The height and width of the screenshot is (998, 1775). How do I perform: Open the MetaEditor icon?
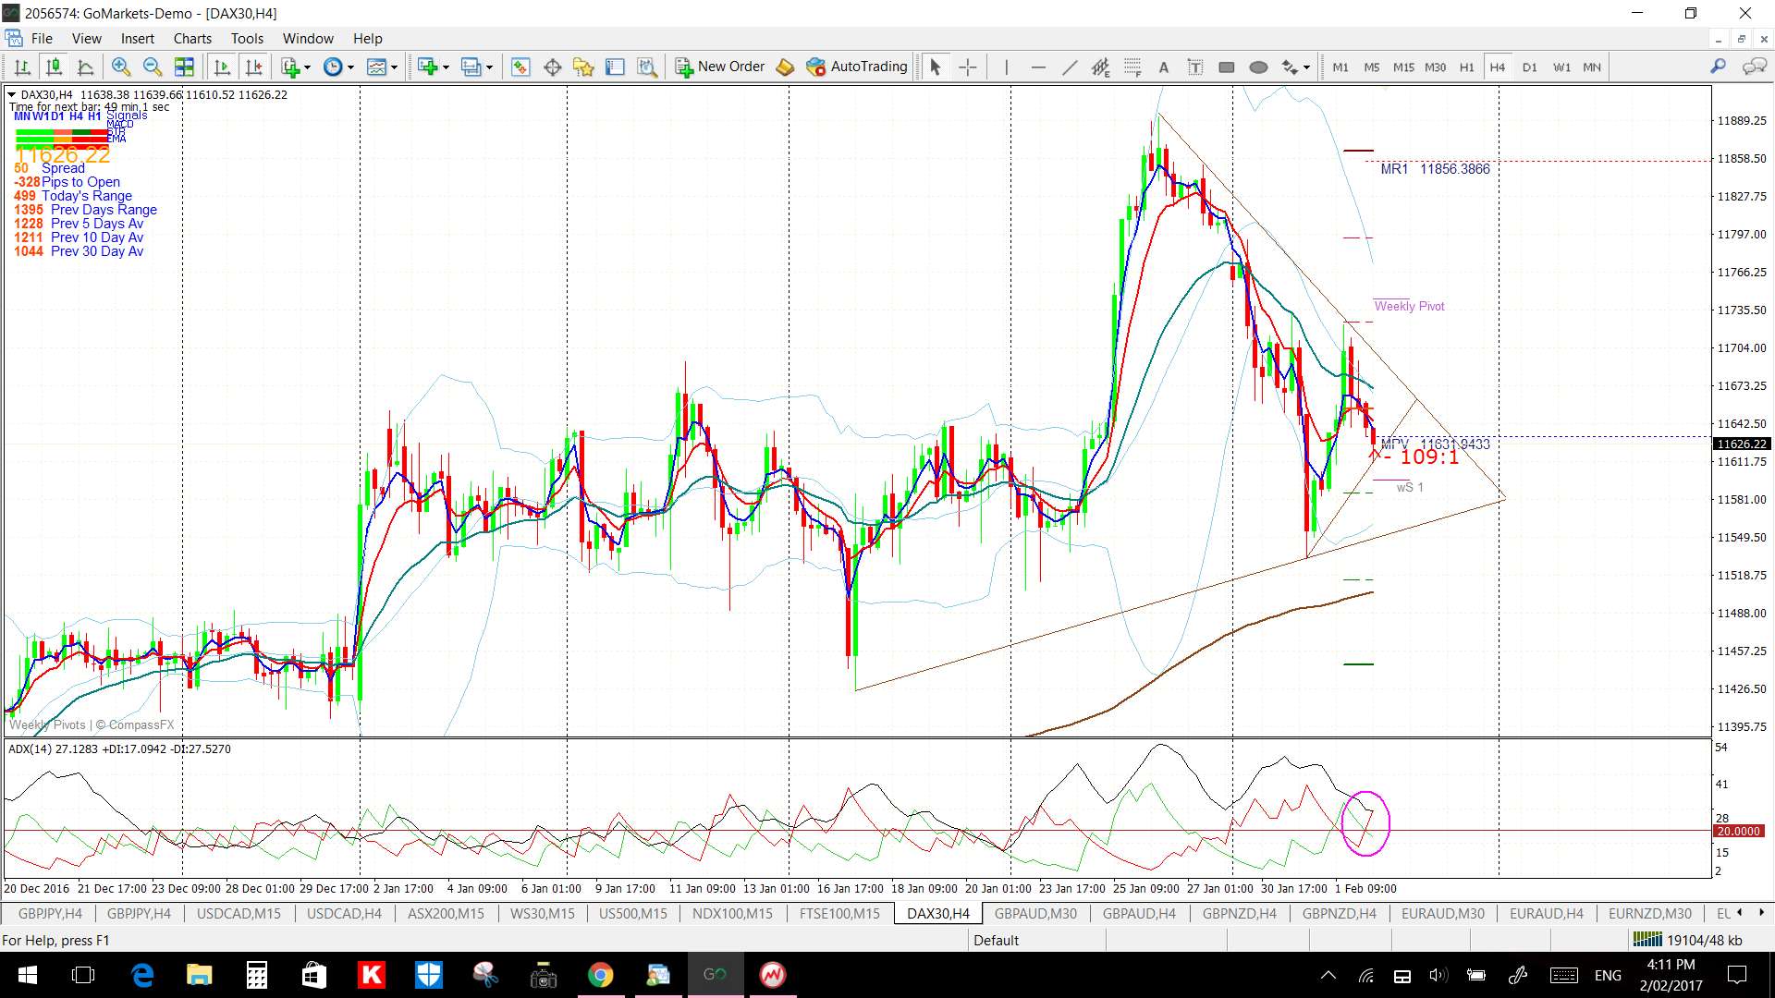(785, 67)
